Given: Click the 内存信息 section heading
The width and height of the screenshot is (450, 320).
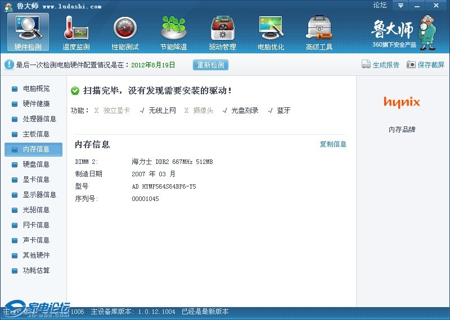Looking at the screenshot, I should tap(92, 144).
